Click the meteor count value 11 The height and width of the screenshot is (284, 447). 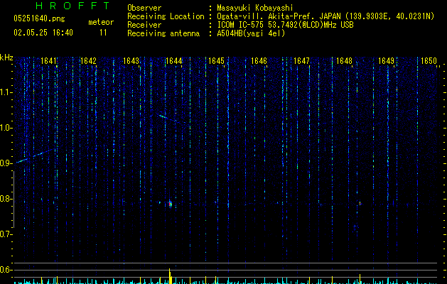(103, 33)
